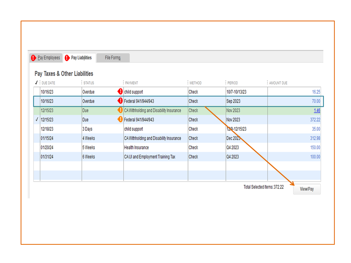Viewport: 351px width, 263px height.
Task: Click the Sep 2023 period cell
Action: point(246,101)
